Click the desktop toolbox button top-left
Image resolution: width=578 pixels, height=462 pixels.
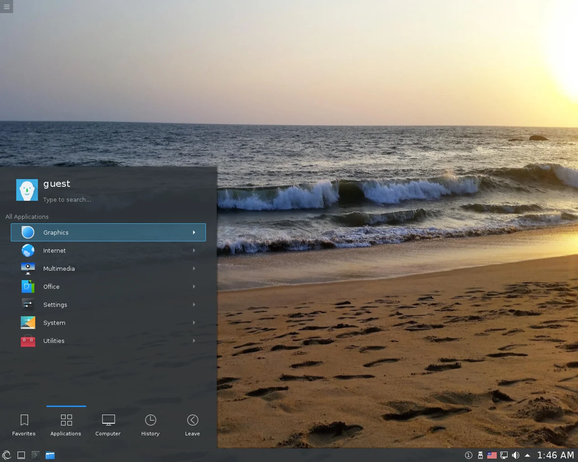coord(6,6)
